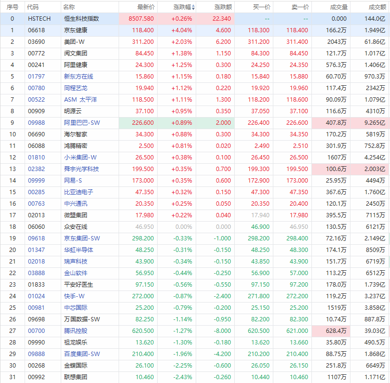This screenshot has width=390, height=383.
Task: Open stock 海尔智家
Action: (x=76, y=134)
